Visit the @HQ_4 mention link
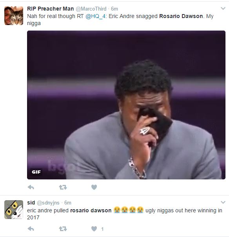229x237 pixels. (x=95, y=16)
